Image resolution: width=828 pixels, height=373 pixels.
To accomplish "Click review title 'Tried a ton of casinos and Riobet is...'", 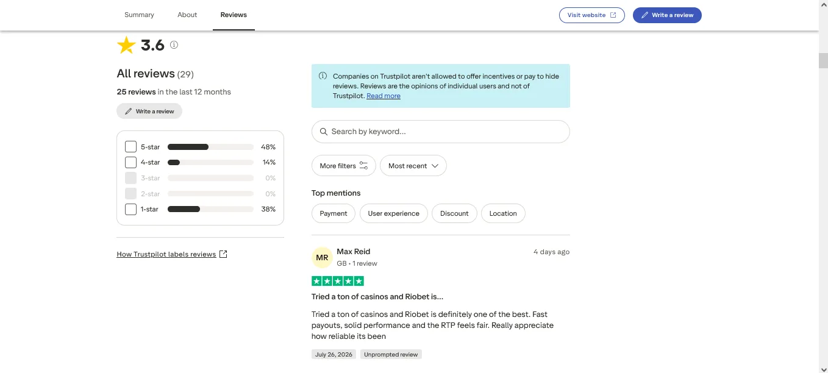I will click(x=377, y=297).
